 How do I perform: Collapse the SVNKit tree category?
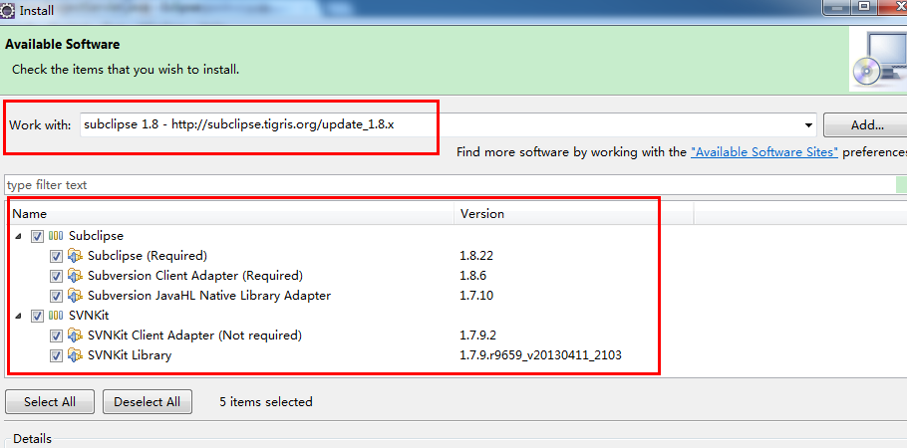pos(18,317)
